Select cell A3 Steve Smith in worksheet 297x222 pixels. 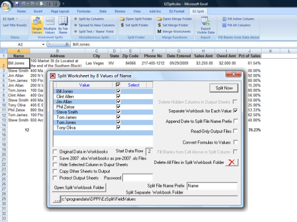tap(18, 71)
